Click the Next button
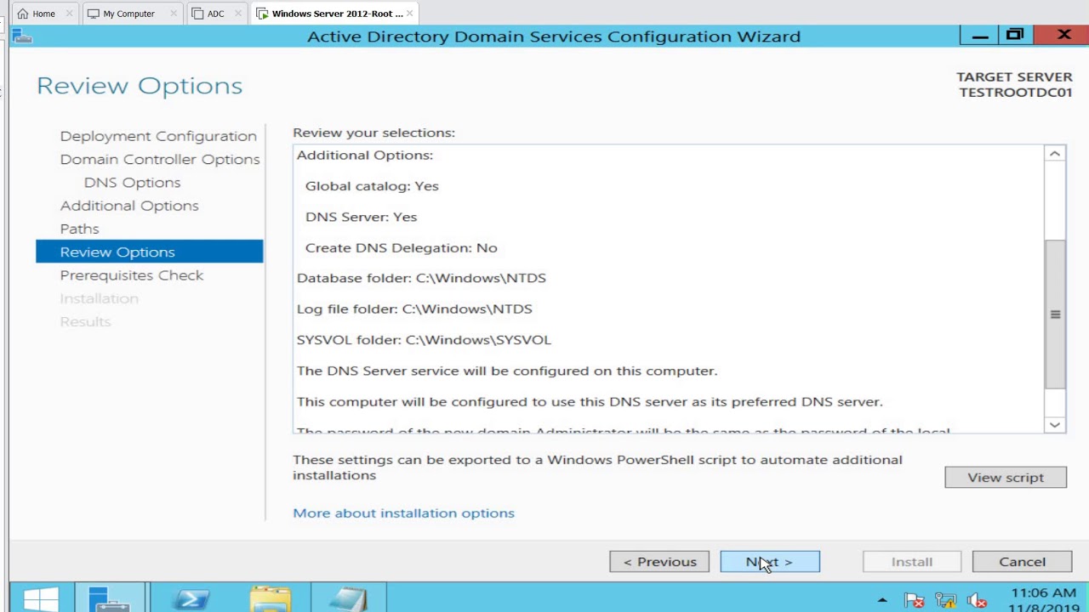Image resolution: width=1089 pixels, height=612 pixels. point(770,562)
